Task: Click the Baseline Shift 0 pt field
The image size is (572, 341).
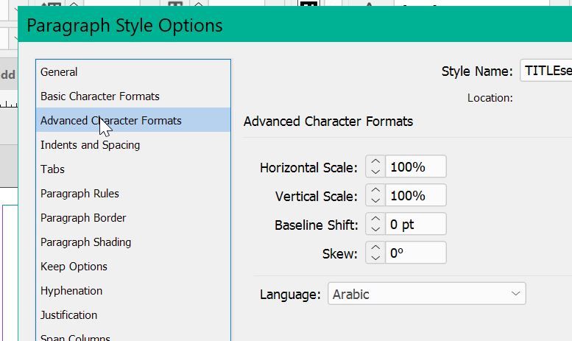Action: 415,225
